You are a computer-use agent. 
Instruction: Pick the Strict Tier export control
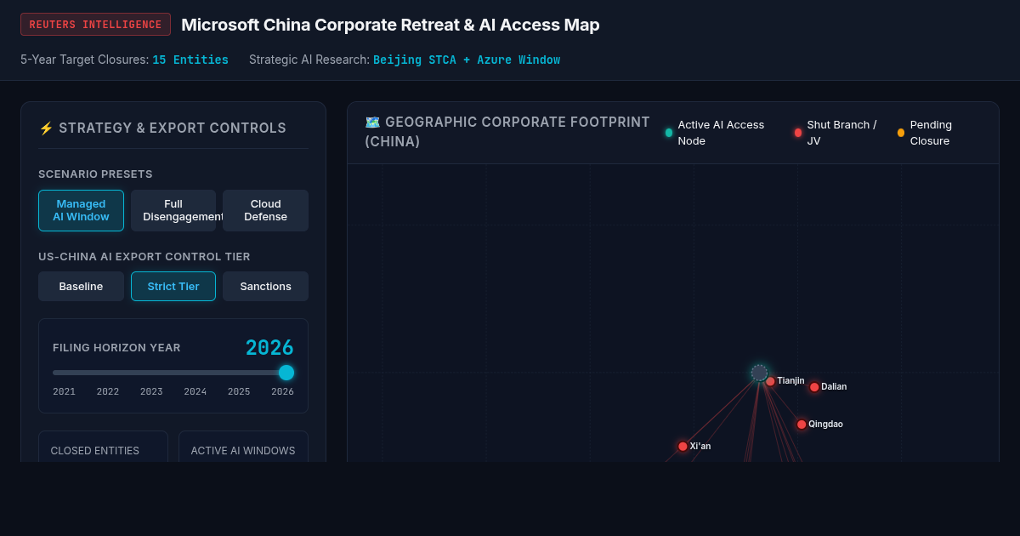(x=173, y=287)
